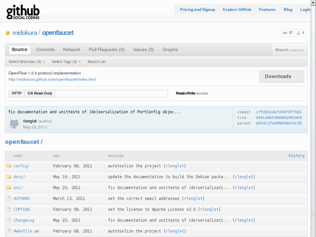
Task: Click the ChangeLog file icon
Action: 9,220
